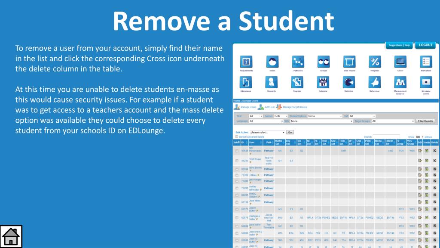This screenshot has height=248, width=440.
Task: Click the Home breadcrumb link
Action: [237, 101]
